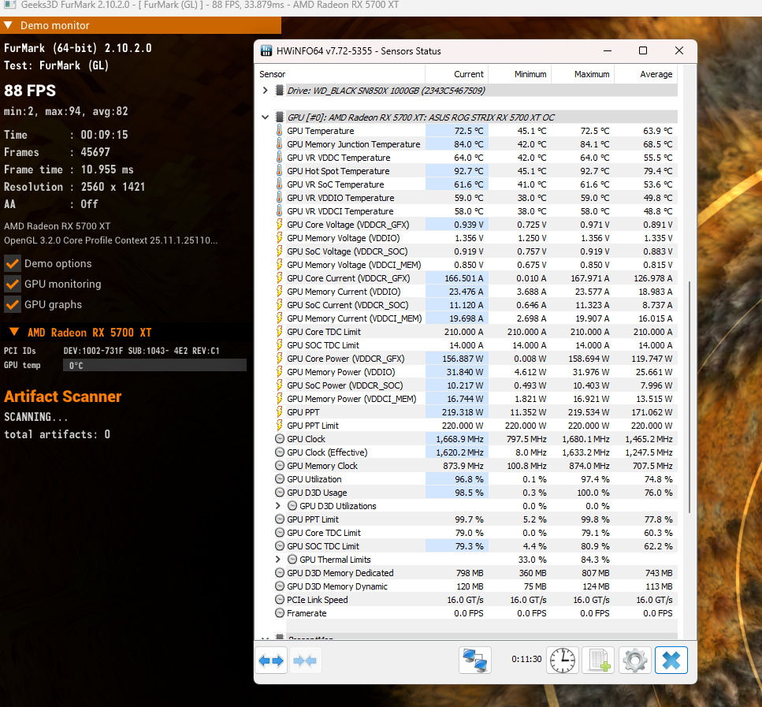The height and width of the screenshot is (707, 762).
Task: Toggle the GPU graphs checkbox
Action: pos(12,304)
